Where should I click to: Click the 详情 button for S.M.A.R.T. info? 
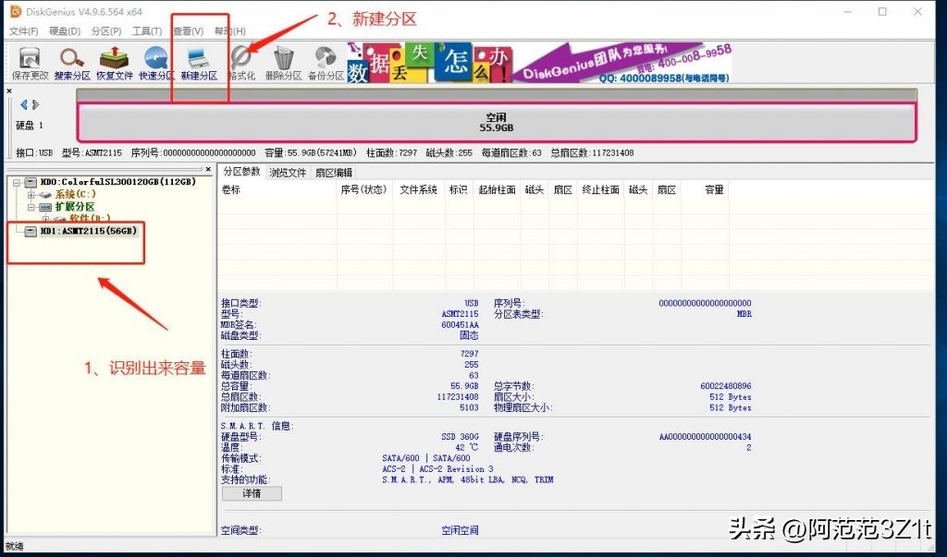click(x=251, y=493)
